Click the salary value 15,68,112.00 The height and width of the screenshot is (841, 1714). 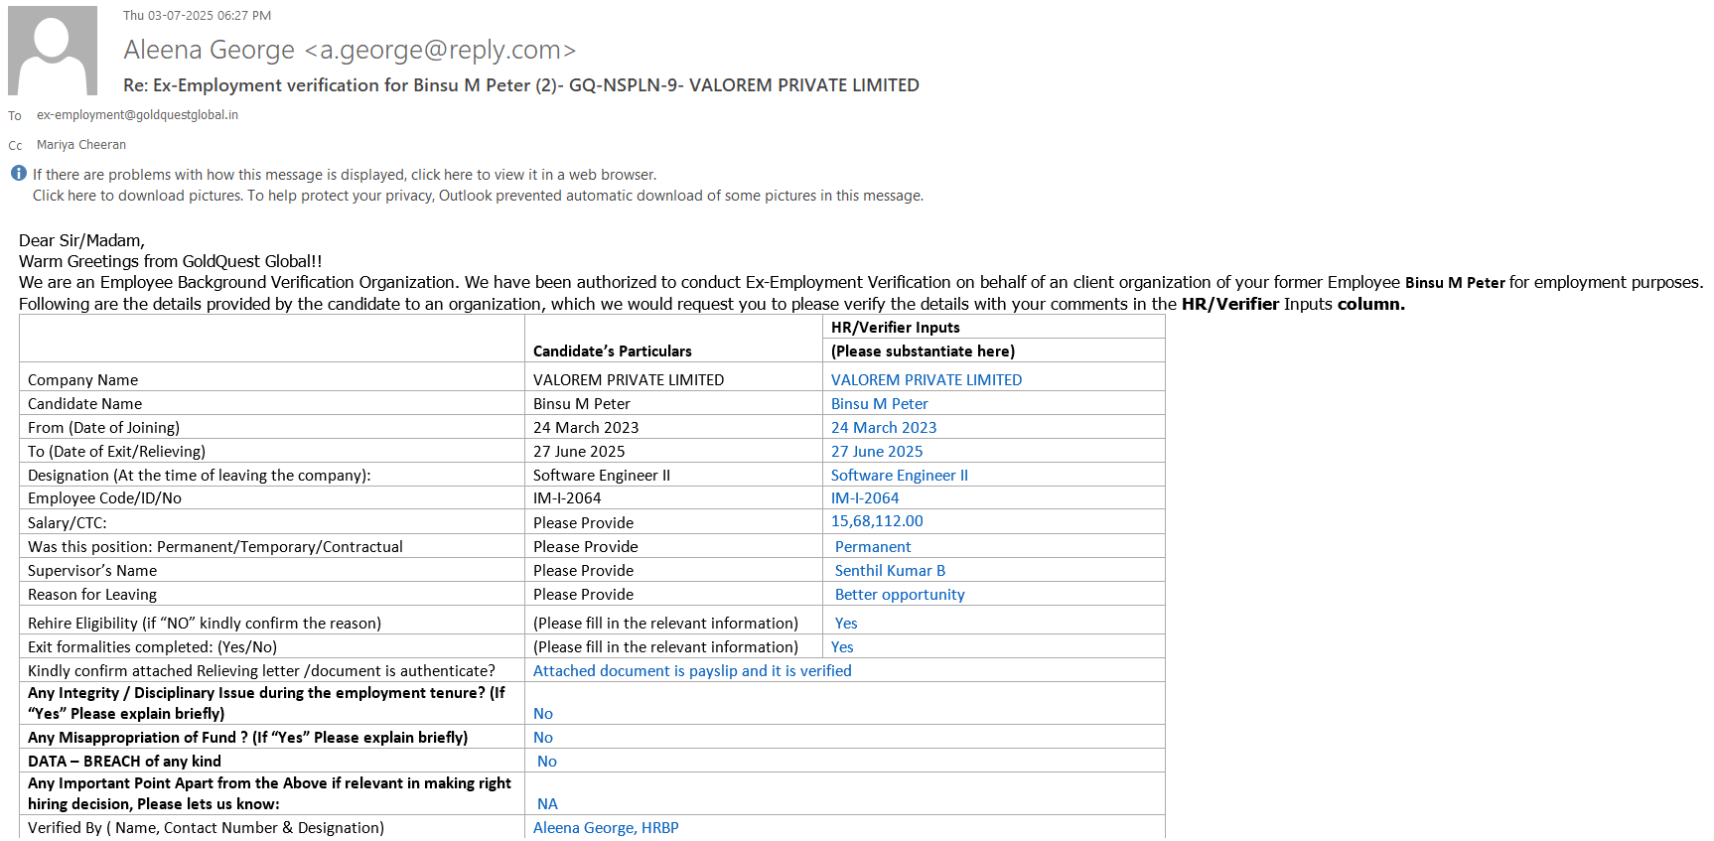[876, 521]
